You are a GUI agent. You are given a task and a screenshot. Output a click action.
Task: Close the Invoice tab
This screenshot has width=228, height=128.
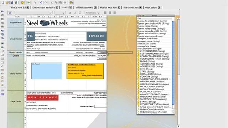[71, 7]
